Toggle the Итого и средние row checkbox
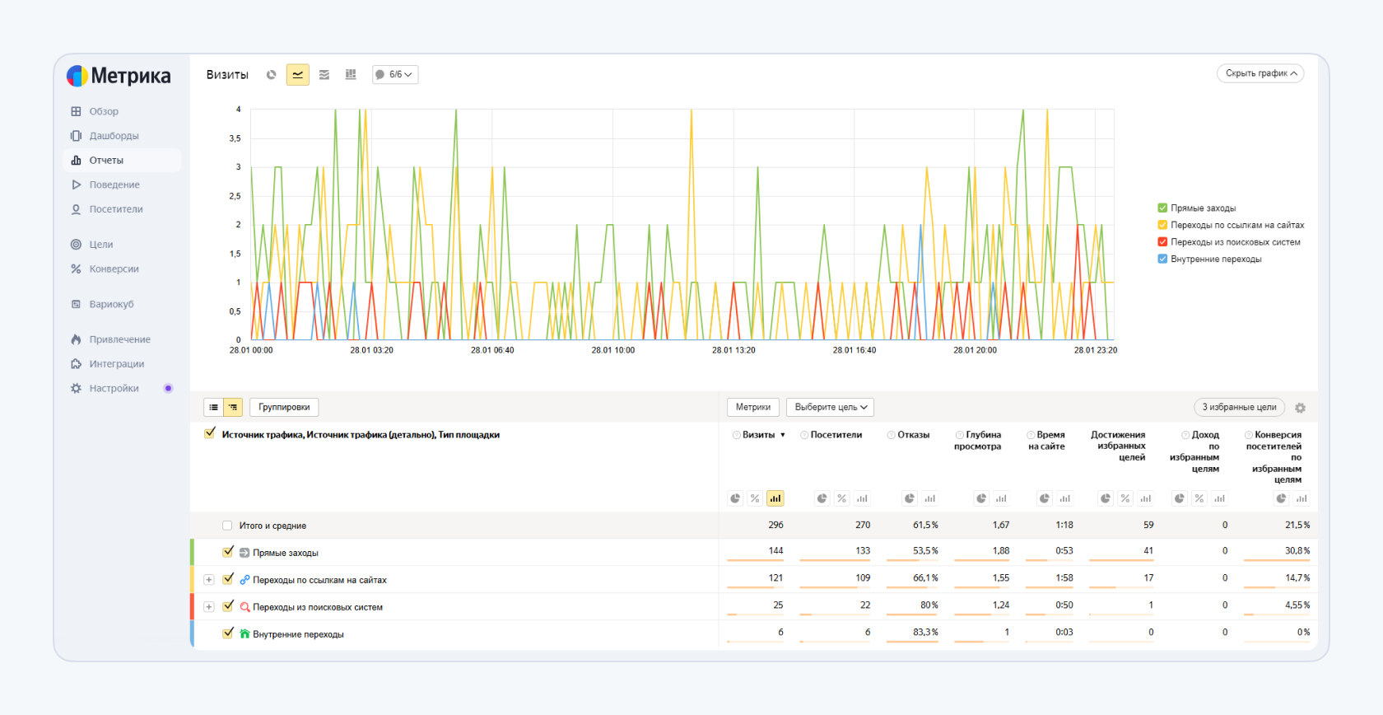 pos(227,526)
